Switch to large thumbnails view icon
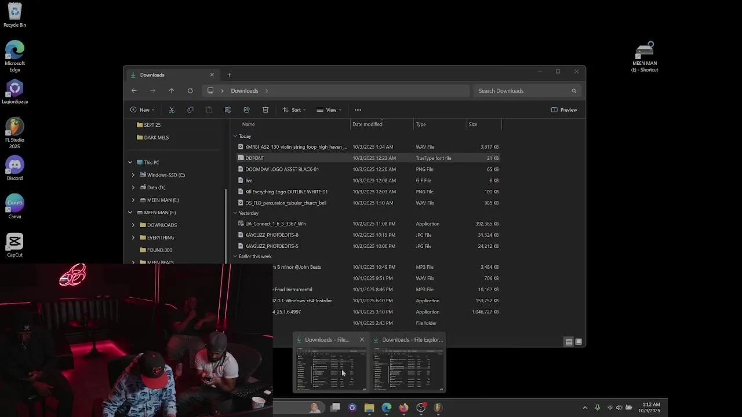Viewport: 742px width, 417px height. pos(578,342)
